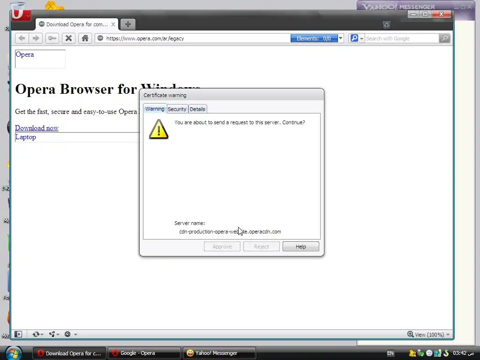The image size is (480, 360).
Task: Click the Opera Unite icon in status bar
Action: click(x=52, y=334)
